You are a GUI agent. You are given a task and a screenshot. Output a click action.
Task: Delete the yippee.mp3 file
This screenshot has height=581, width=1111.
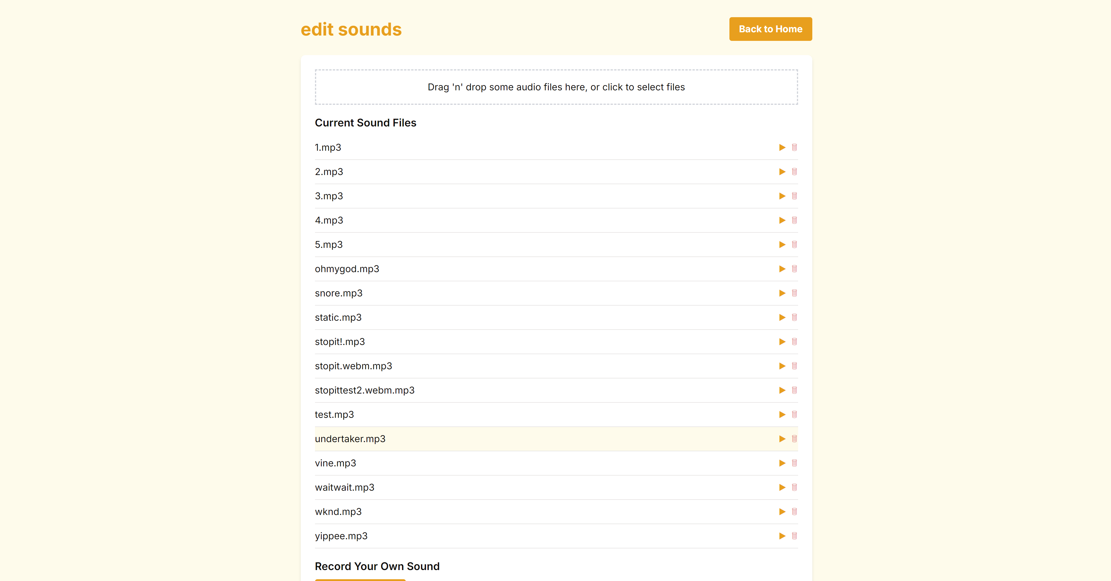click(x=794, y=536)
